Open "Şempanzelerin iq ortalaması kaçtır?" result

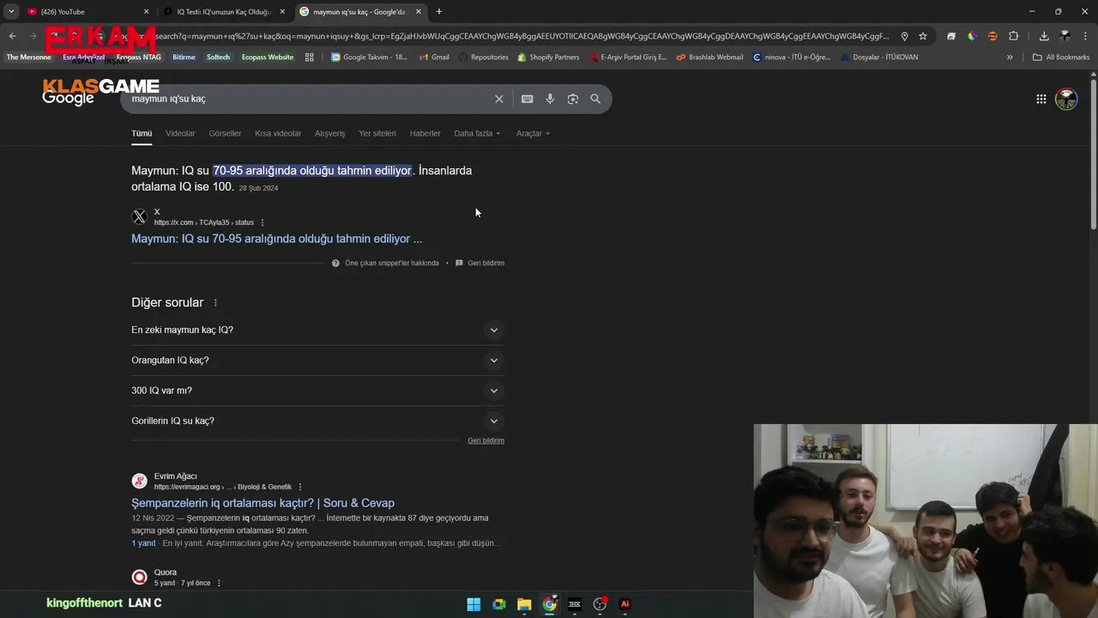[x=262, y=503]
